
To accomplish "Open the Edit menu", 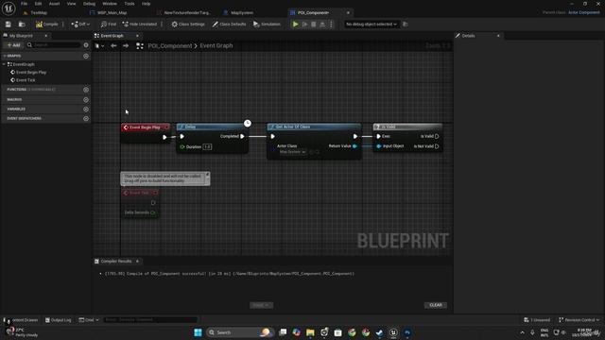I will (38, 4).
